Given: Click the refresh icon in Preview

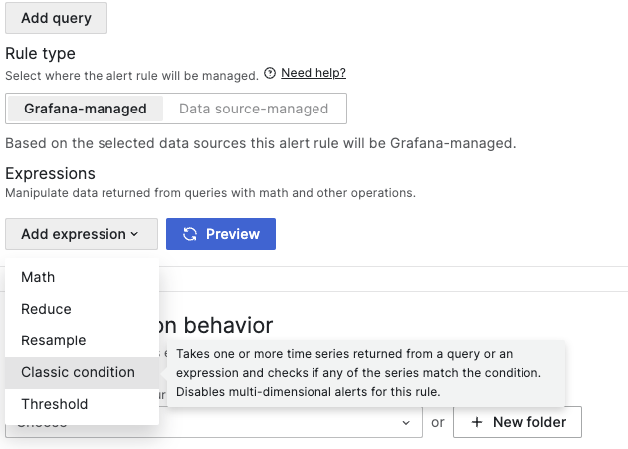Looking at the screenshot, I should coord(190,234).
